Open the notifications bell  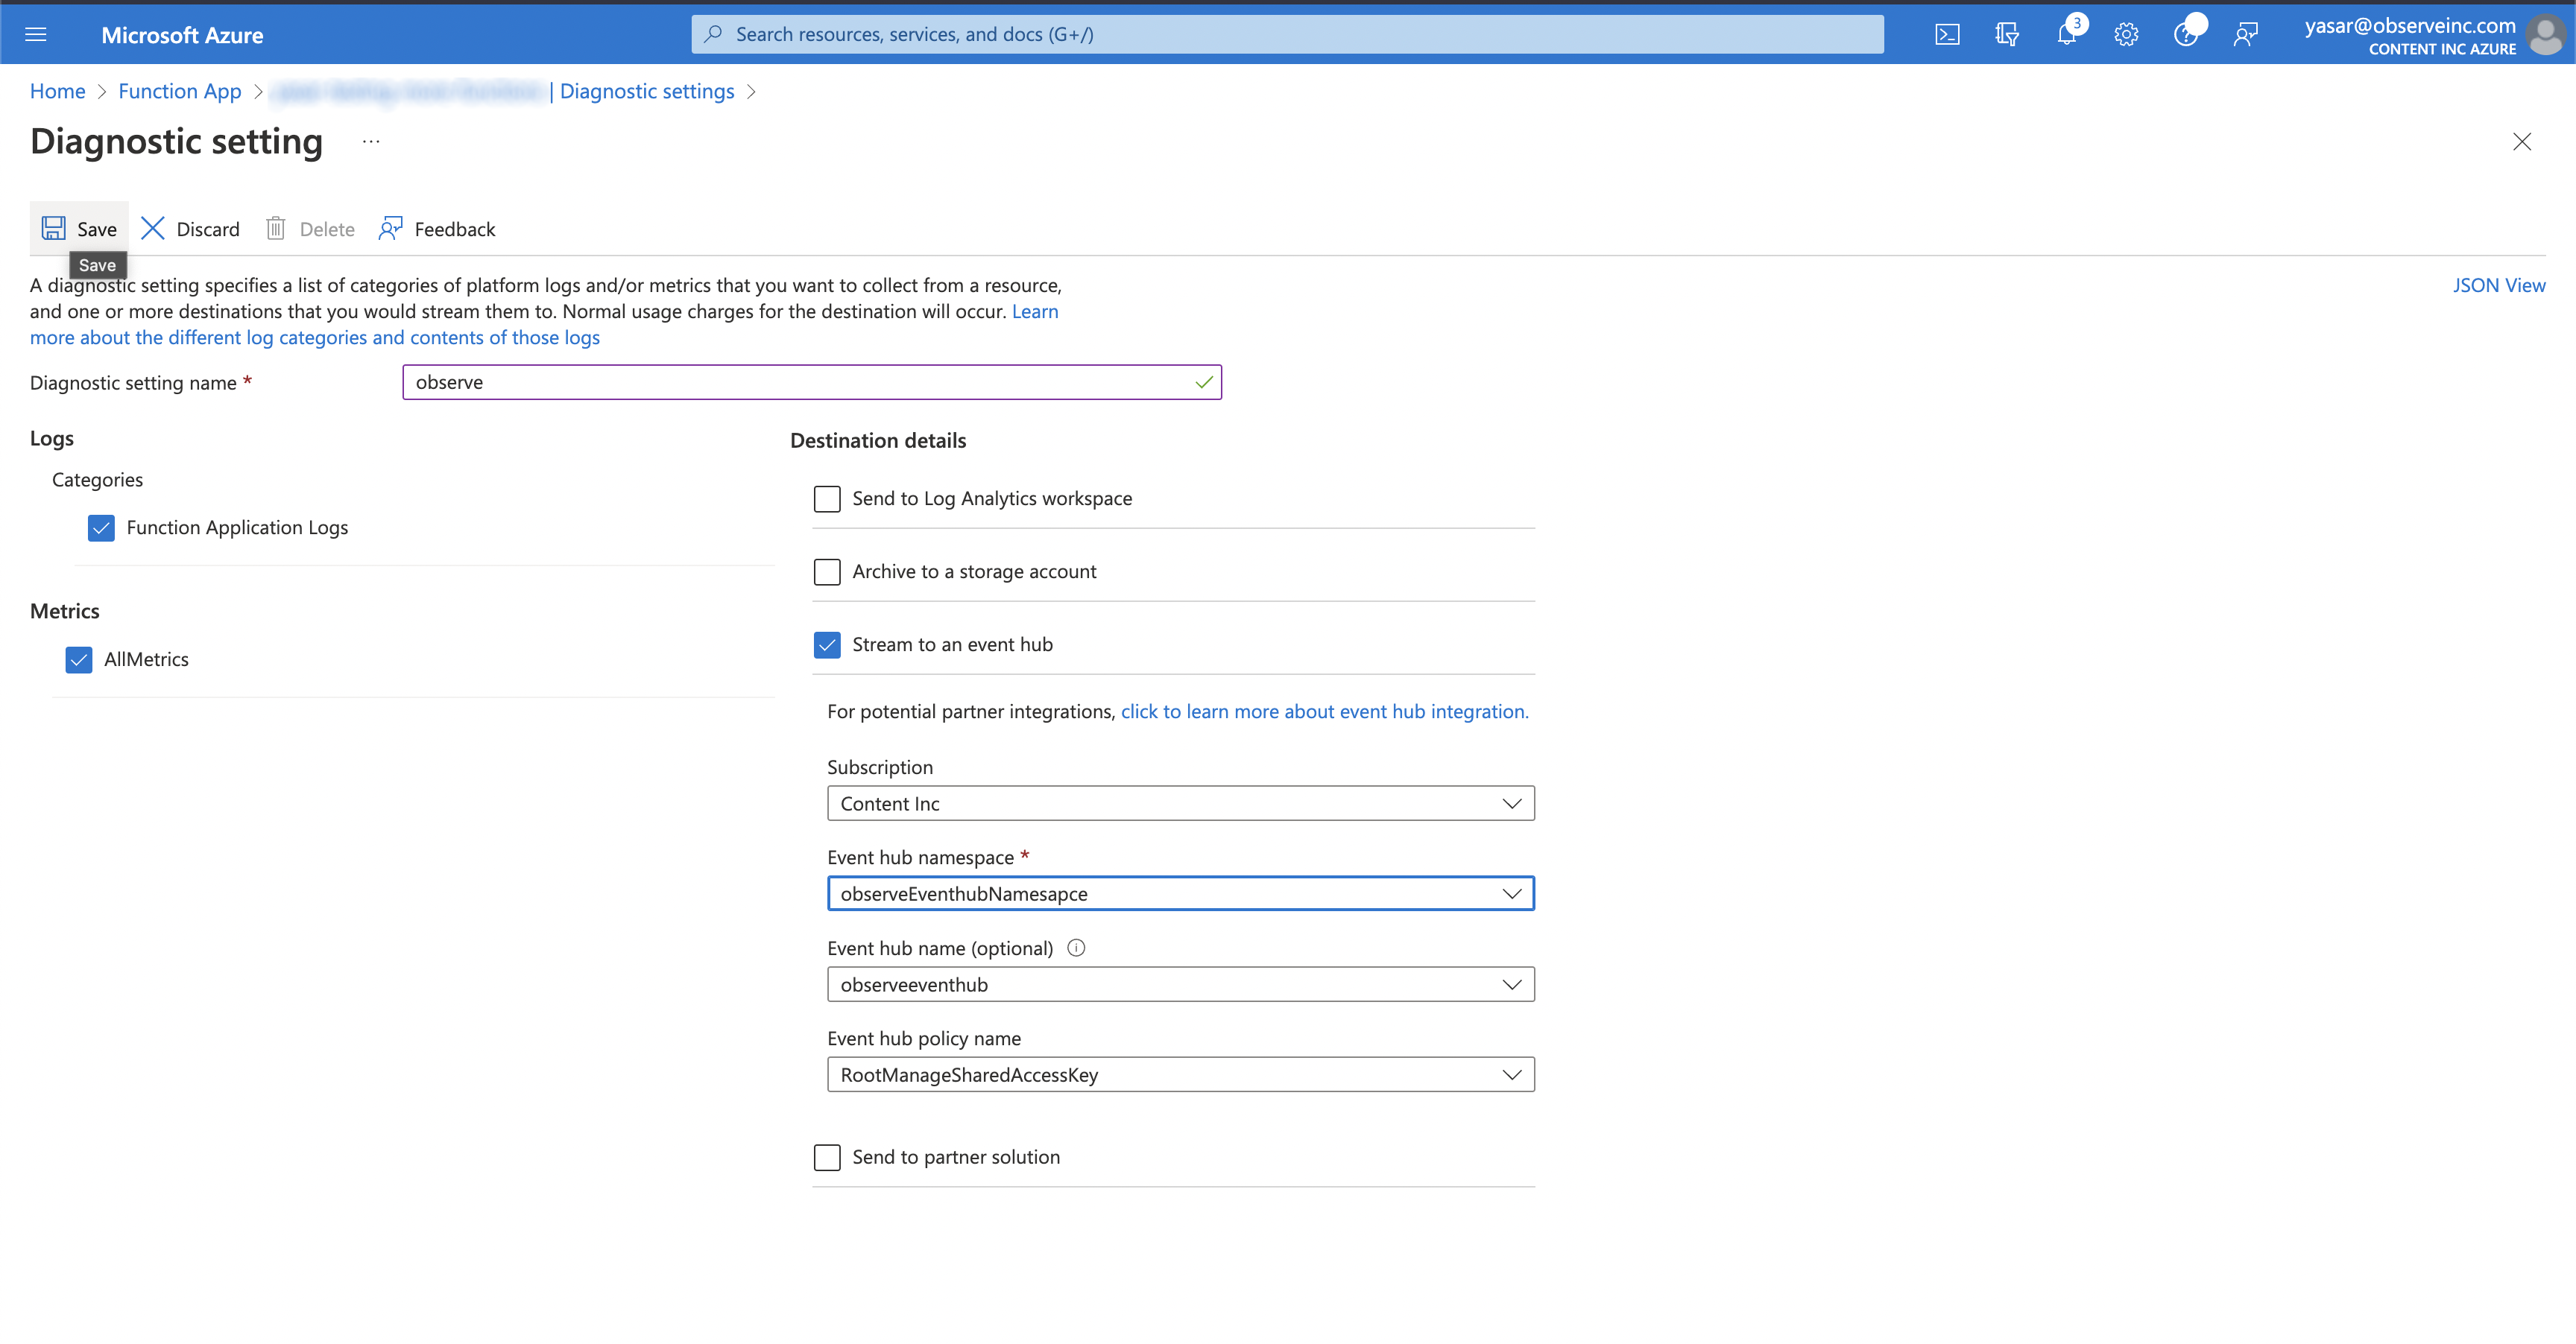pyautogui.click(x=2067, y=35)
